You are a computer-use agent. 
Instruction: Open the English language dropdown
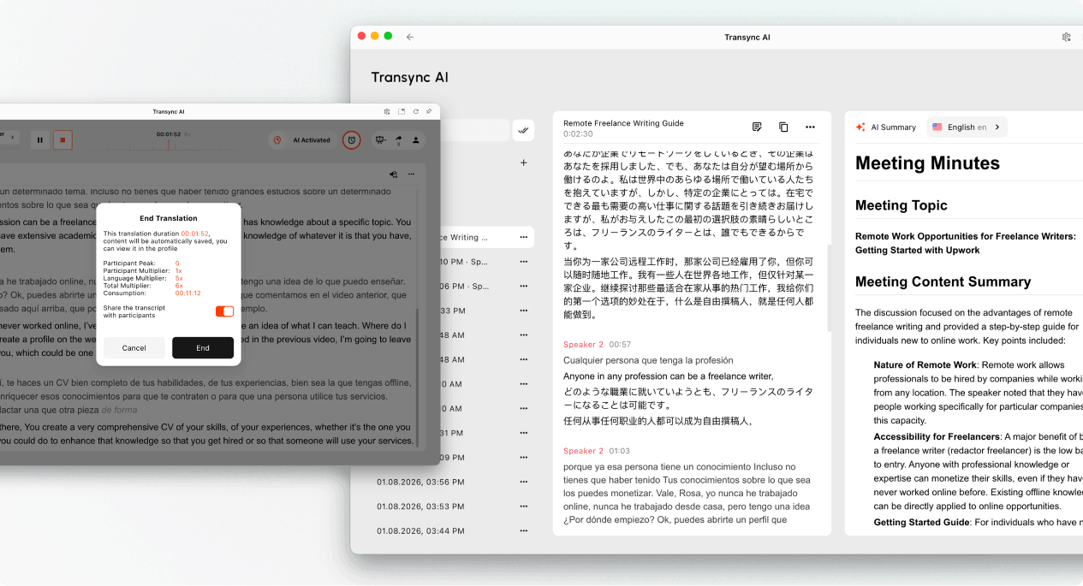click(967, 127)
